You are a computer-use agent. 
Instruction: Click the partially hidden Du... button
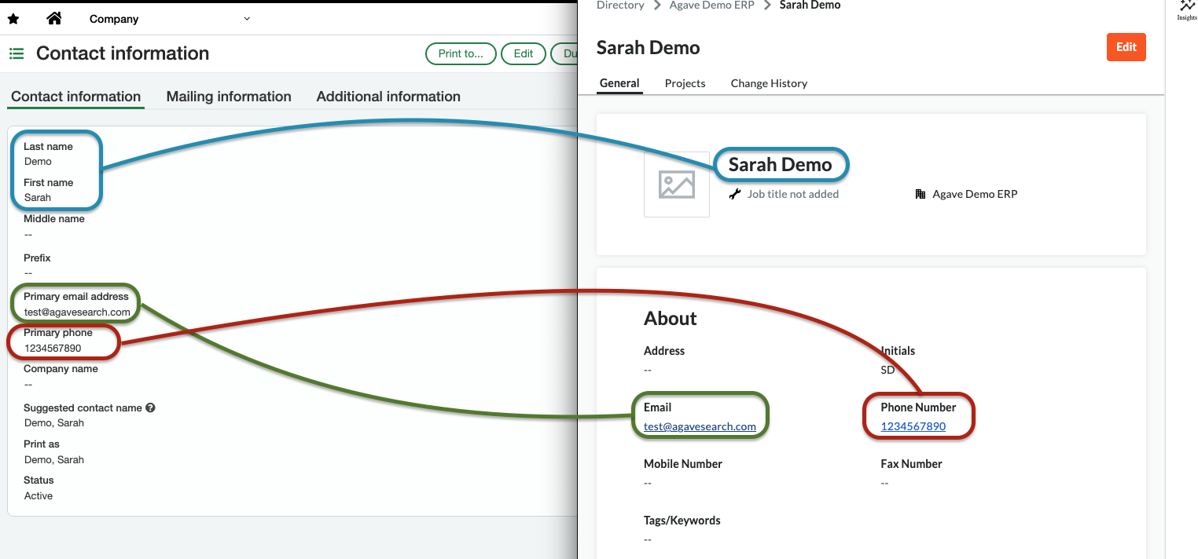564,53
